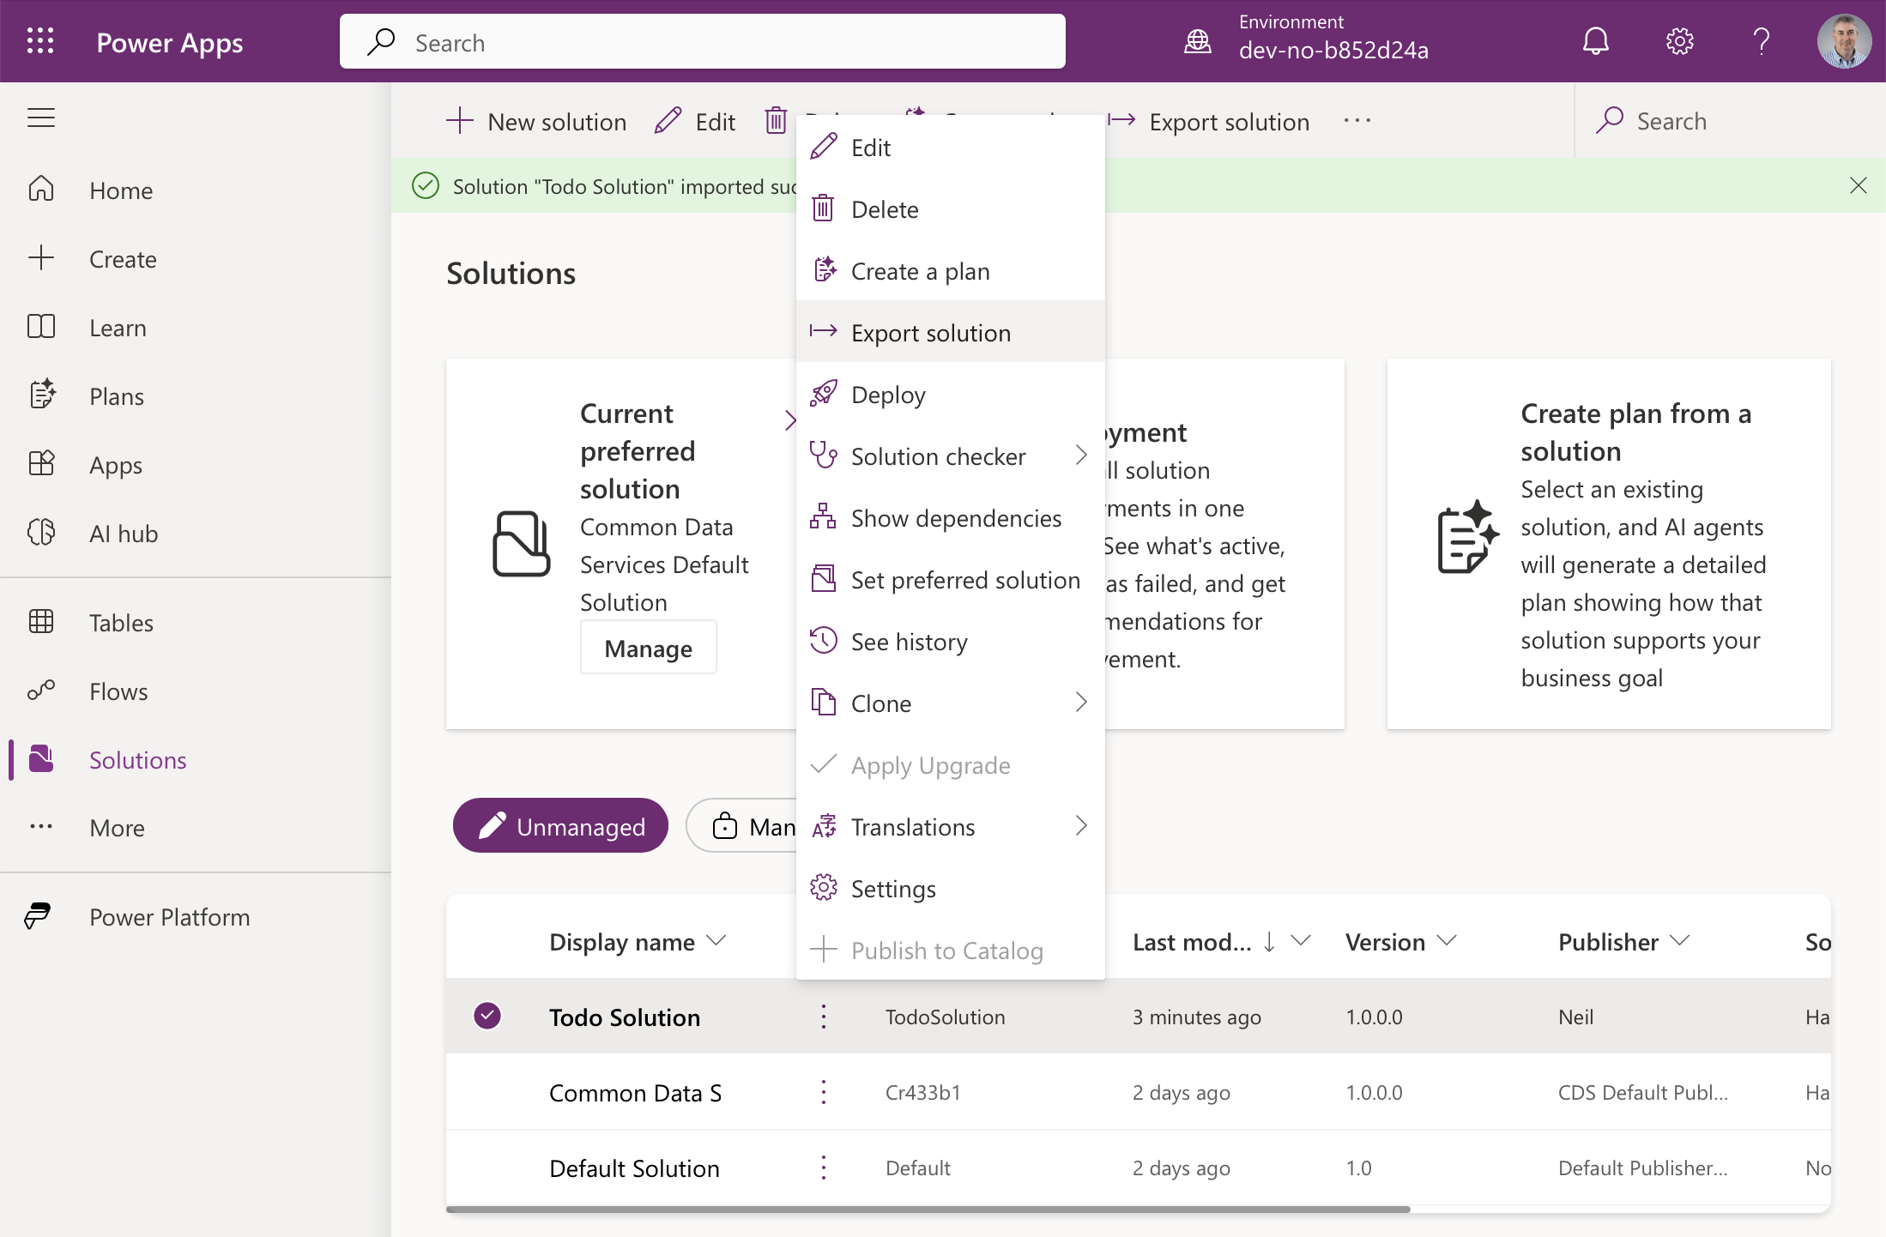Viewport: 1886px width, 1237px height.
Task: Select Show dependencies menu item
Action: click(x=951, y=518)
